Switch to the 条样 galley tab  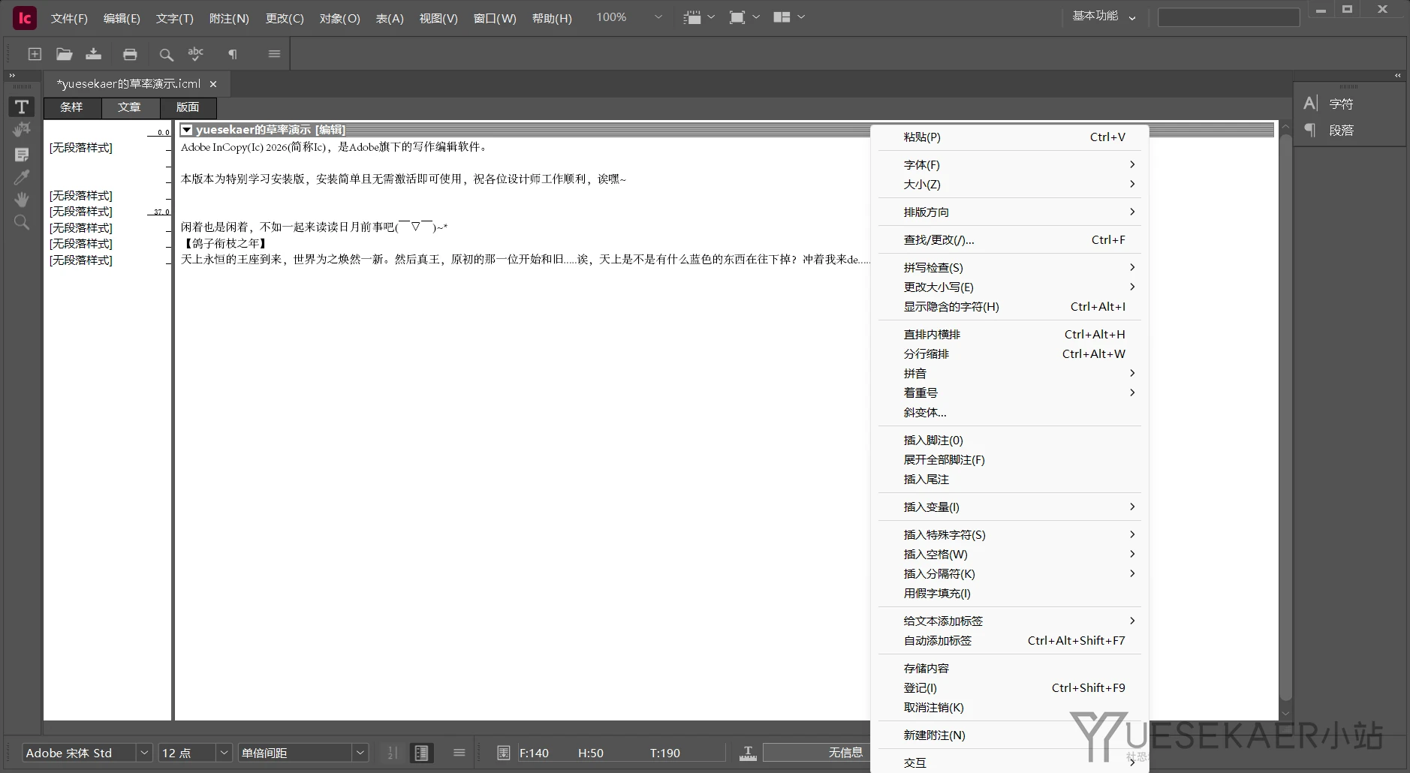point(72,107)
